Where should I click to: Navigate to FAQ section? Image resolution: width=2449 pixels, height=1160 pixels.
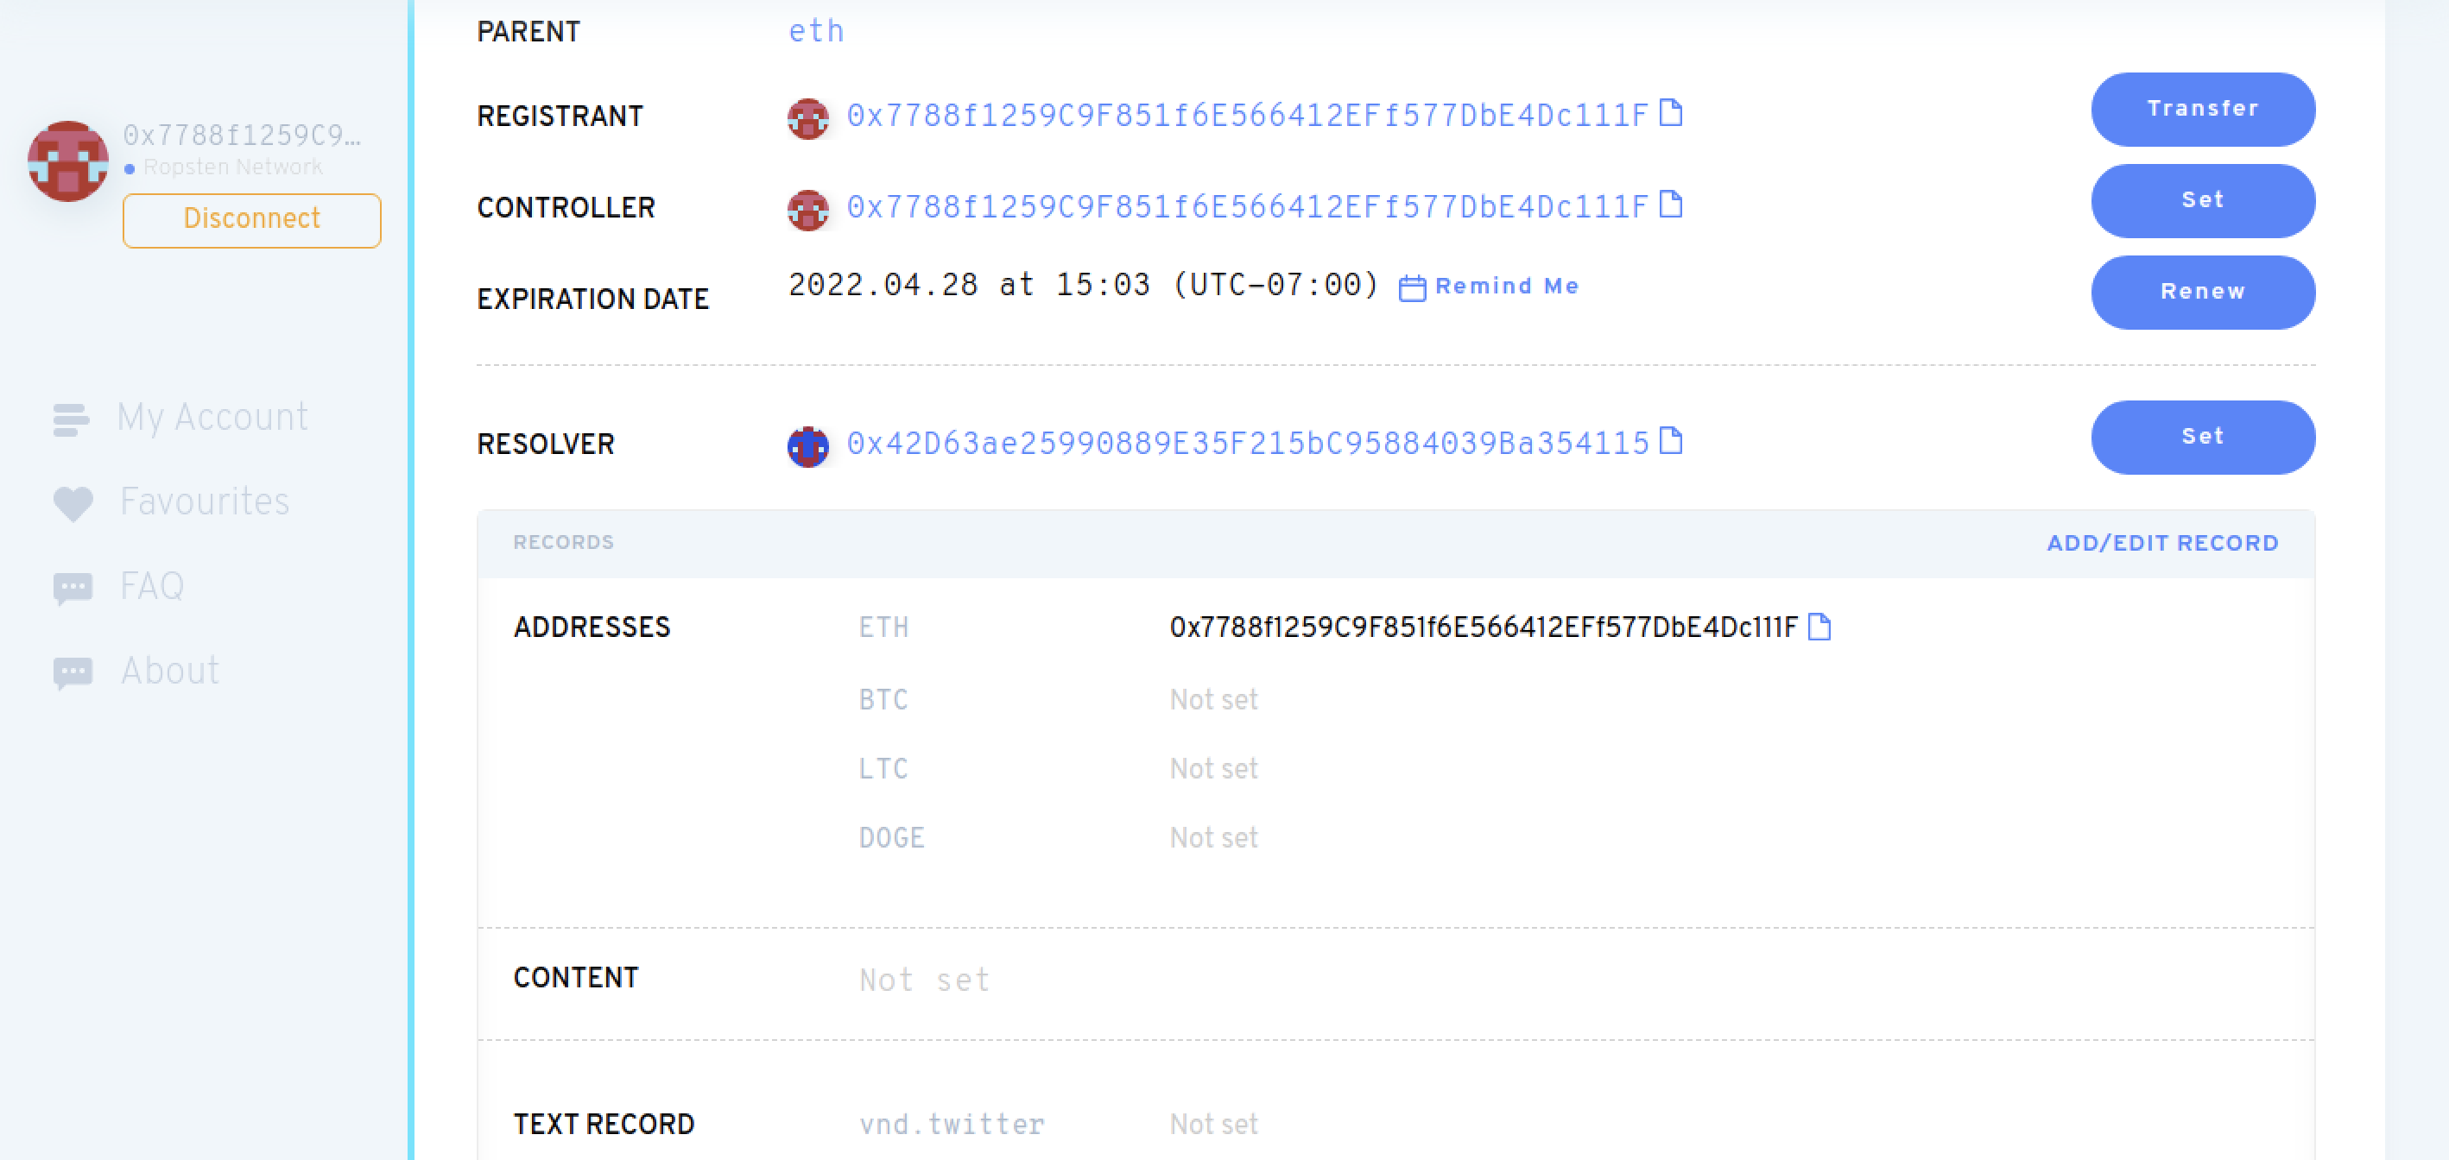coord(151,587)
